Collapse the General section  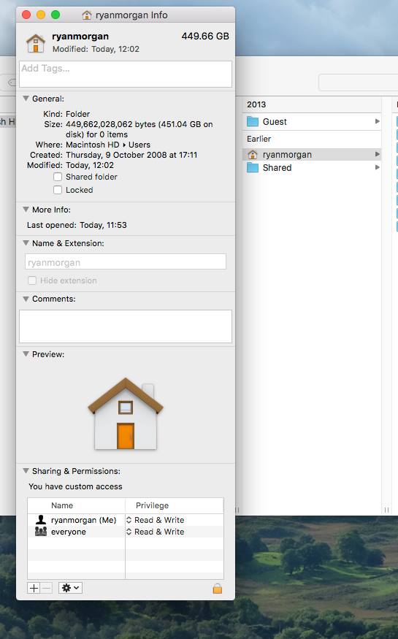26,98
